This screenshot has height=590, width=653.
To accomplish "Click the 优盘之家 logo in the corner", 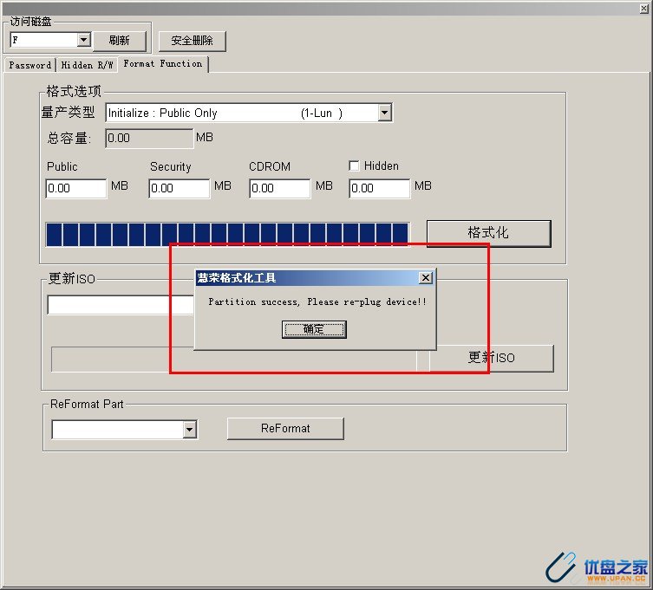I will point(597,567).
